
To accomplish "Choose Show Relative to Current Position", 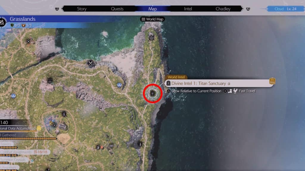I will tap(196, 91).
